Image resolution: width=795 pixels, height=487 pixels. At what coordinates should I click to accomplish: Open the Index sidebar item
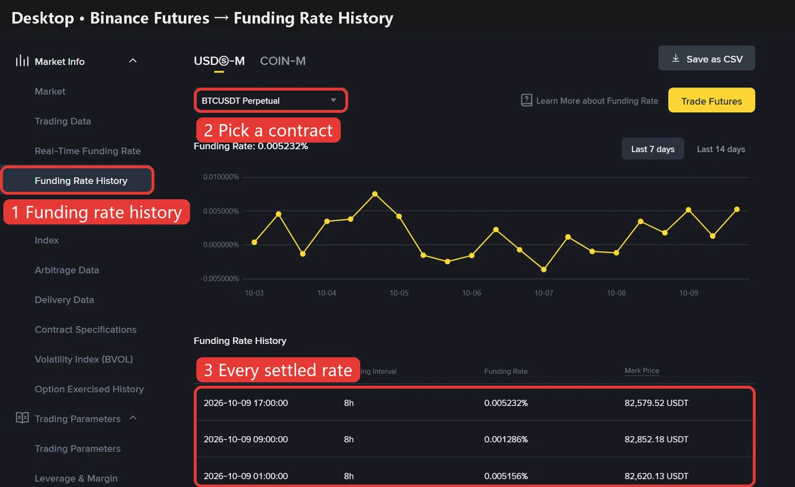coord(47,240)
